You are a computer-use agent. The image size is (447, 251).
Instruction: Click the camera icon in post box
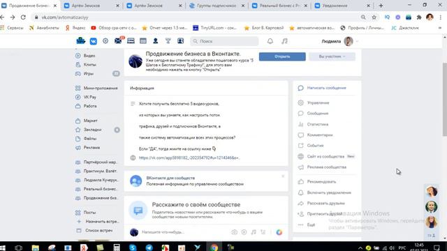235,232
